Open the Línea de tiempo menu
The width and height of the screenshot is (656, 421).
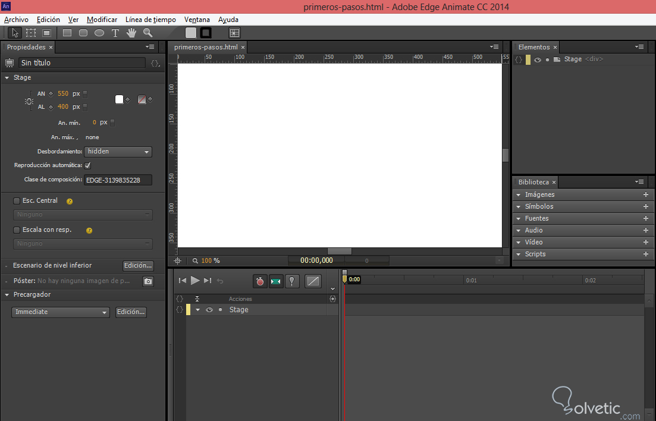coord(150,20)
